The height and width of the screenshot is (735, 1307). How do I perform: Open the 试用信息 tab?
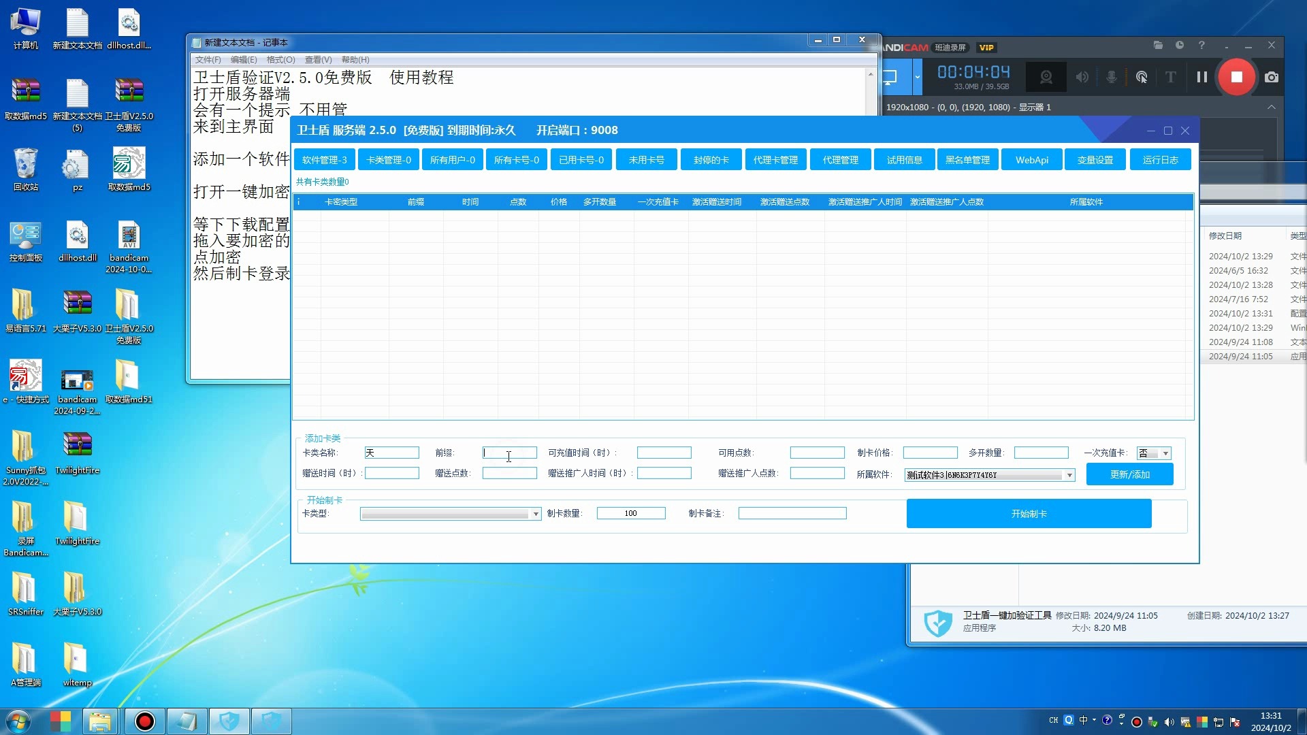[x=905, y=160]
